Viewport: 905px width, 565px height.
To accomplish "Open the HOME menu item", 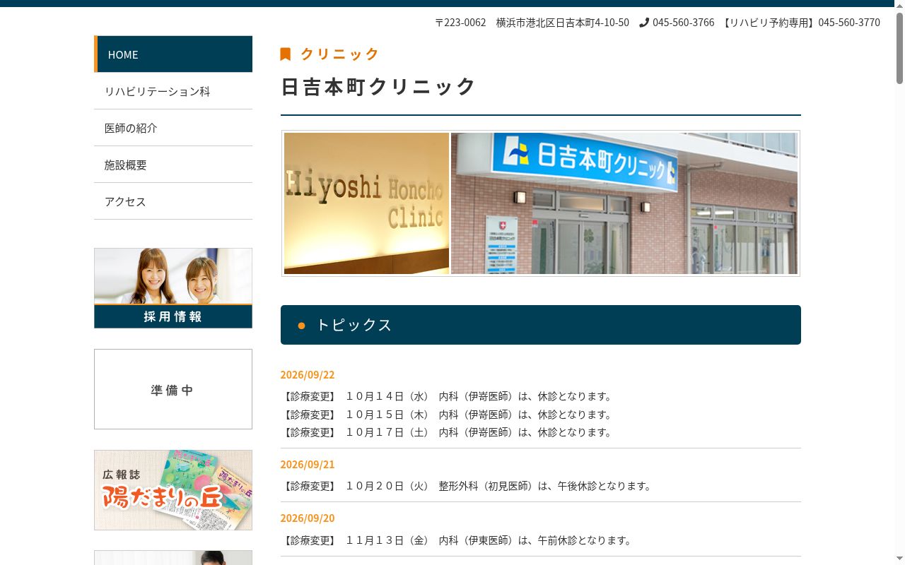I will pyautogui.click(x=173, y=54).
